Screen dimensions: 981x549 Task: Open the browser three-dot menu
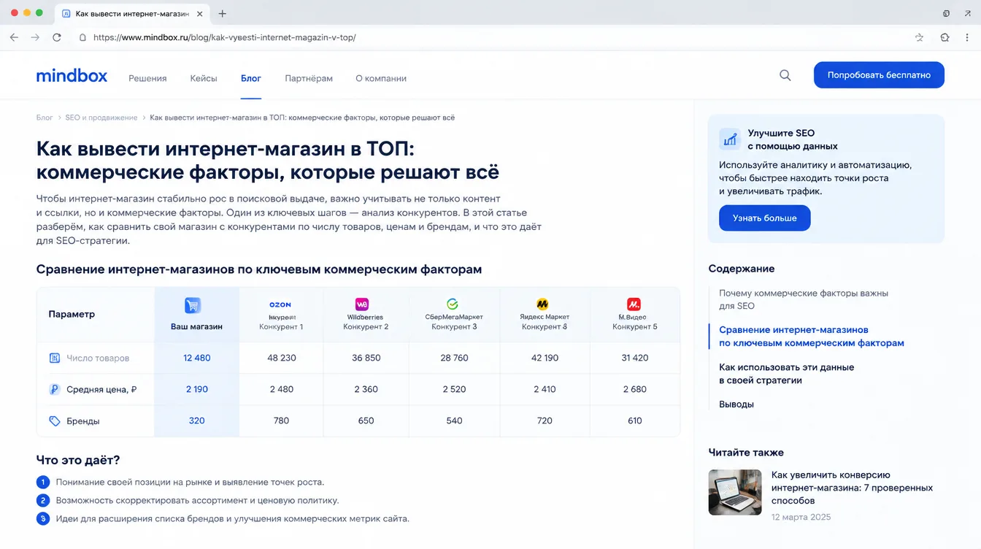(967, 37)
